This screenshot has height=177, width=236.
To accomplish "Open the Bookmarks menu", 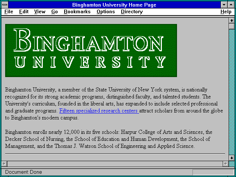I will click(x=77, y=12).
